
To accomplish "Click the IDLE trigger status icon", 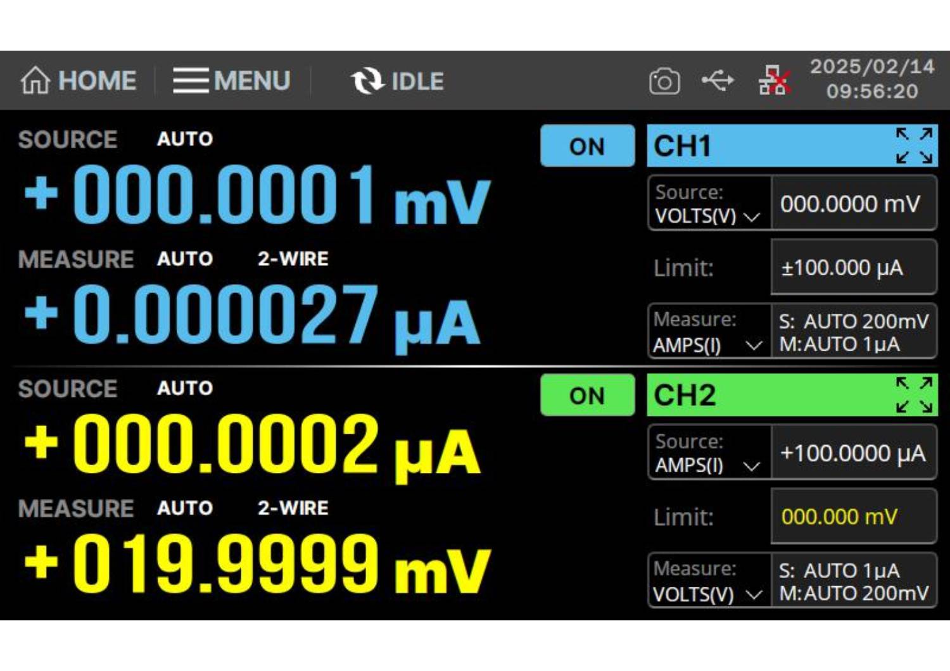I will pyautogui.click(x=368, y=81).
